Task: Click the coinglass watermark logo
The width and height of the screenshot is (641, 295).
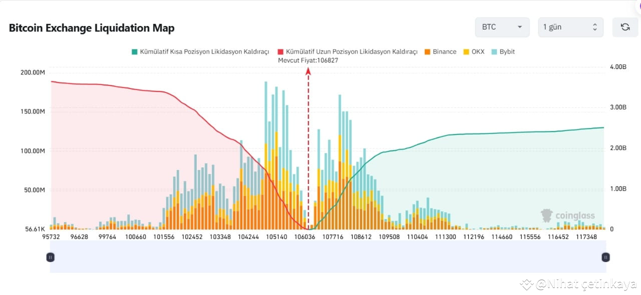Action: click(x=546, y=215)
